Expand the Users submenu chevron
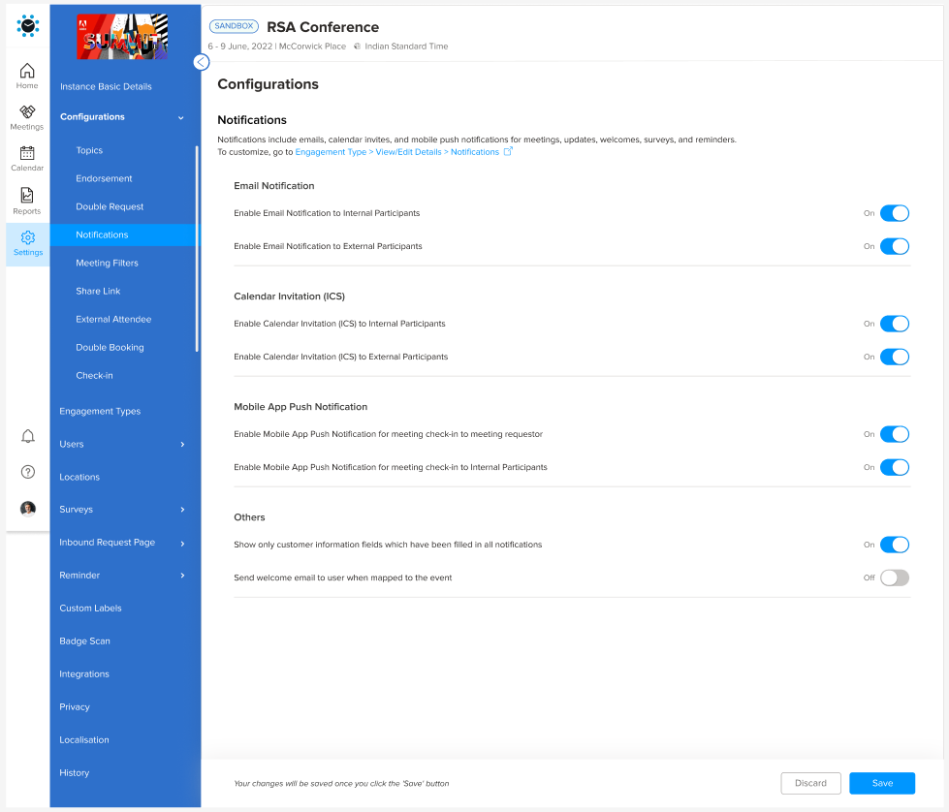Viewport: 949px width, 812px height. click(x=182, y=444)
